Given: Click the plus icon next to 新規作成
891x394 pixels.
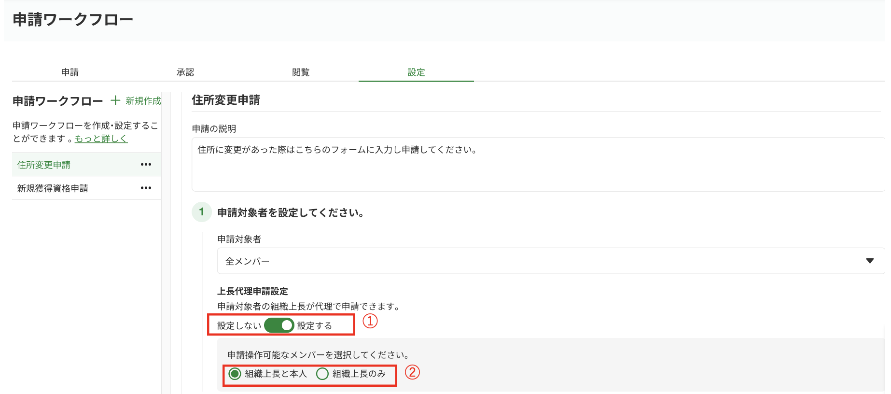Looking at the screenshot, I should point(115,100).
